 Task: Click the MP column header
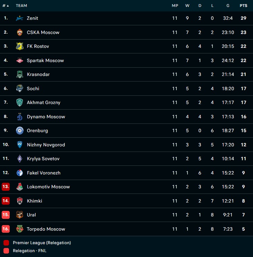click(x=175, y=6)
